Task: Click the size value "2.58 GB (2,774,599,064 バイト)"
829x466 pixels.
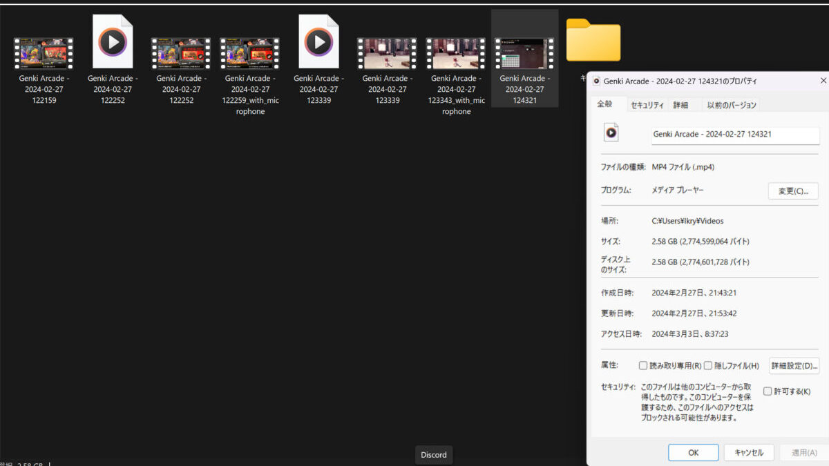Action: click(x=701, y=242)
